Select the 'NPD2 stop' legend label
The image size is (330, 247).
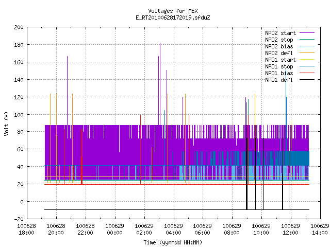point(279,40)
